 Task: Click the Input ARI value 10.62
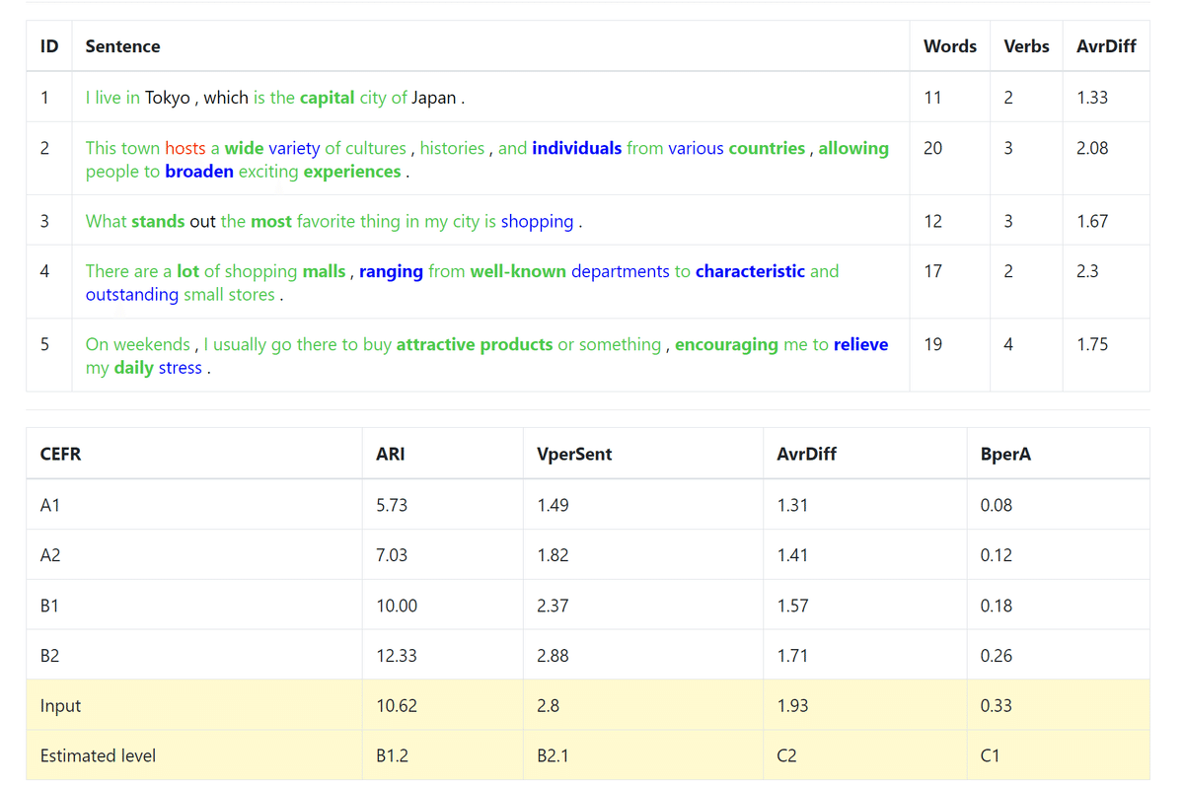point(397,706)
